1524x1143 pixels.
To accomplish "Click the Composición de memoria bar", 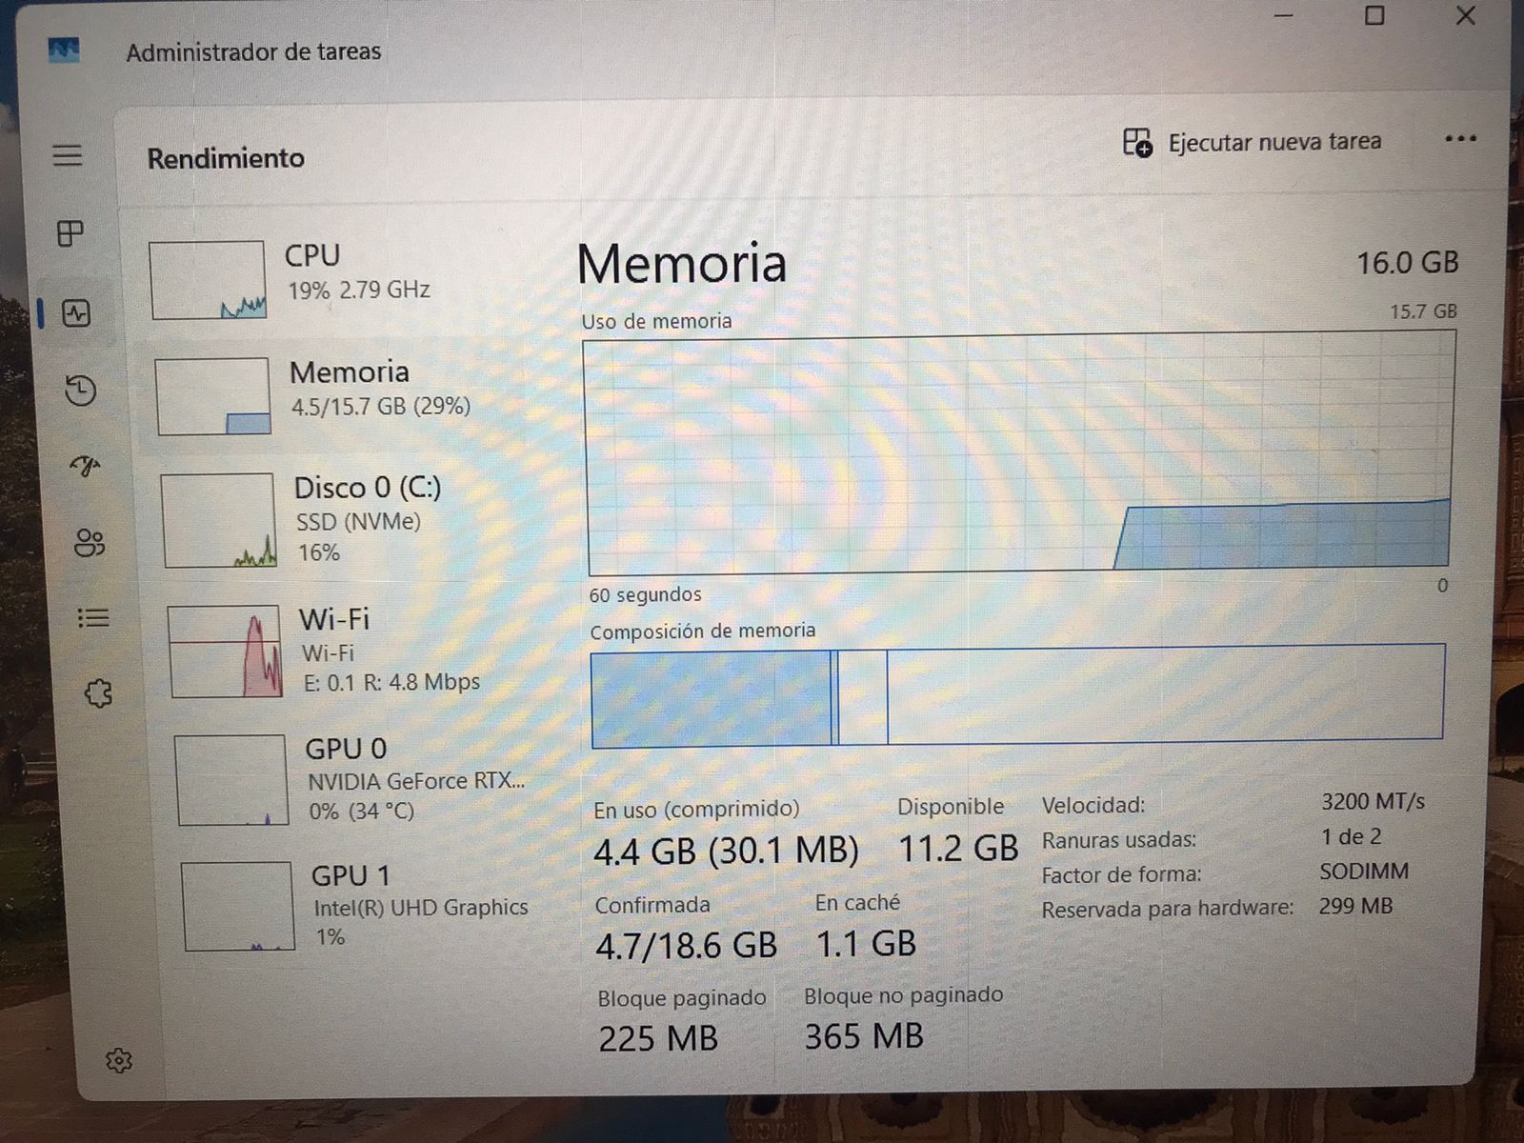I will pyautogui.click(x=1017, y=695).
